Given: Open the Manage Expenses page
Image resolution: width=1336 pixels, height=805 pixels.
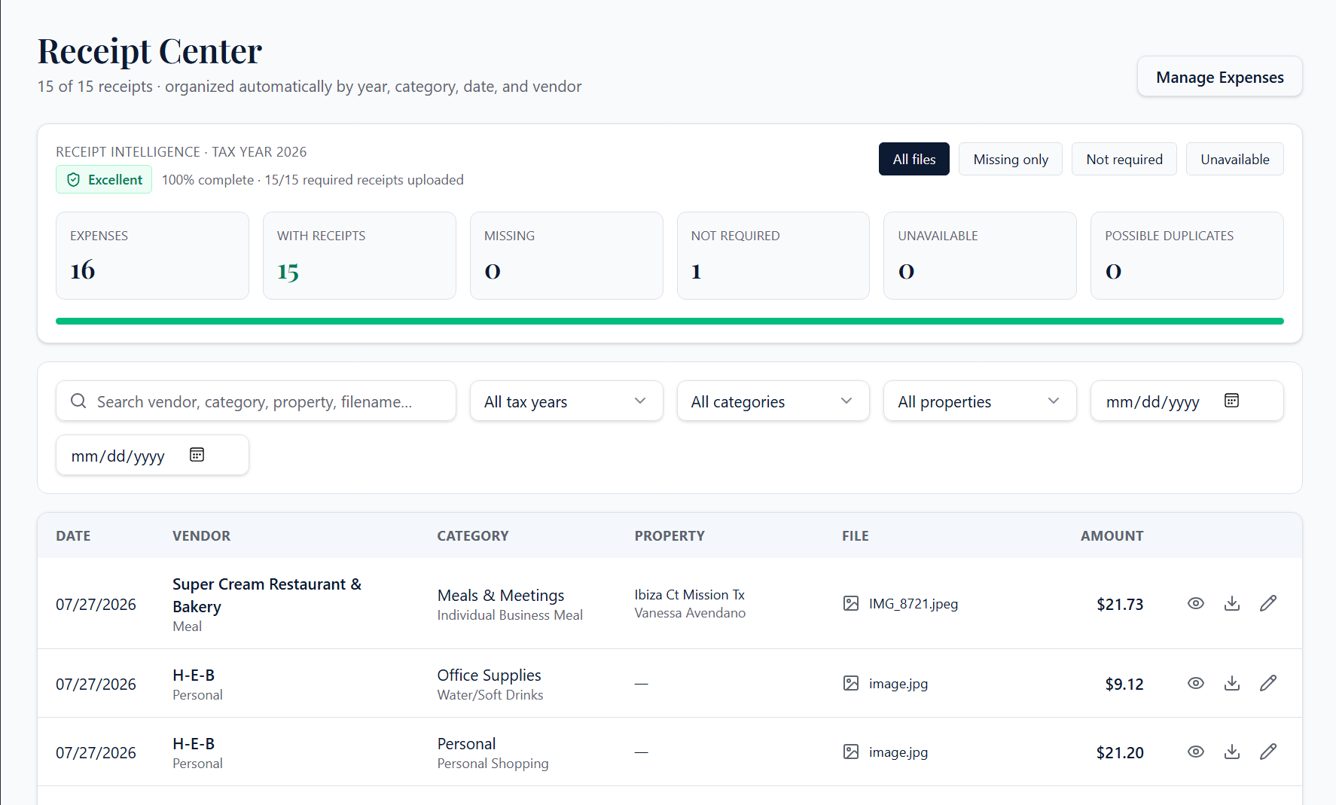Looking at the screenshot, I should coord(1219,77).
